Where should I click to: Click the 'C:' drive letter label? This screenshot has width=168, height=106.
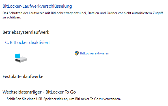click(7, 43)
